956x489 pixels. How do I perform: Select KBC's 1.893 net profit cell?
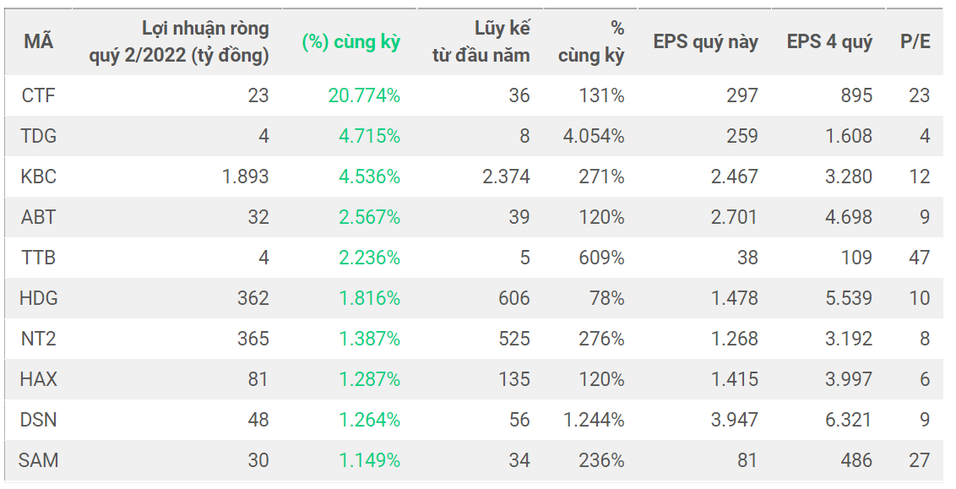pyautogui.click(x=246, y=177)
